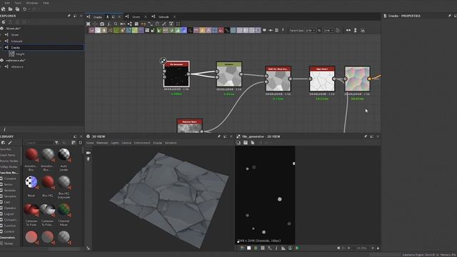Viewport: 457px width, 257px height.
Task: Click the histogram icon in 2D view bottom bar
Action: (x=283, y=248)
